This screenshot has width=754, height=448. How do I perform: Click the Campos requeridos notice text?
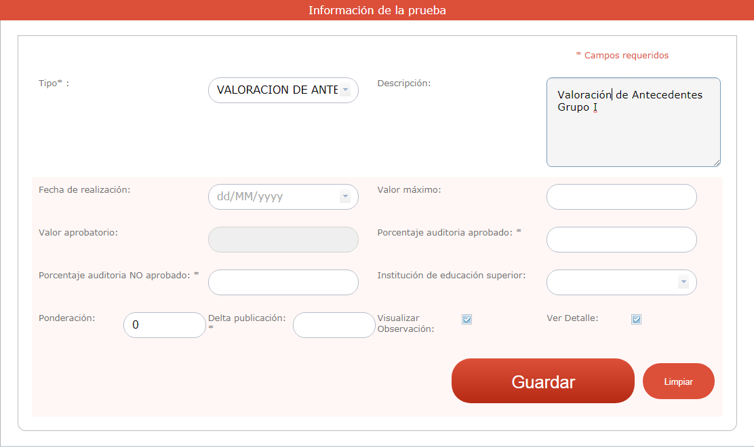[x=622, y=56]
